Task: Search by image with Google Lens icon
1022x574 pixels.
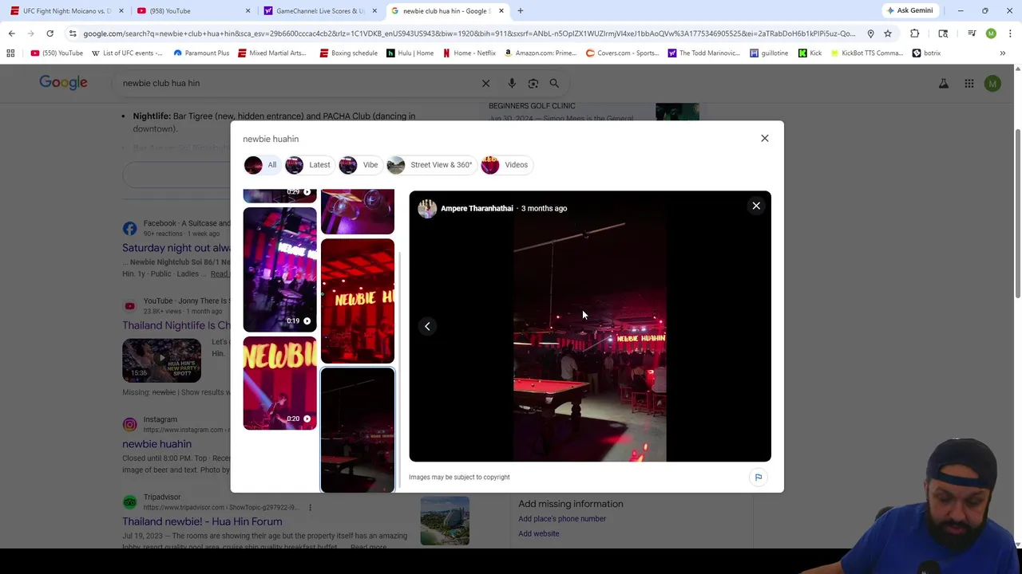Action: tap(533, 83)
